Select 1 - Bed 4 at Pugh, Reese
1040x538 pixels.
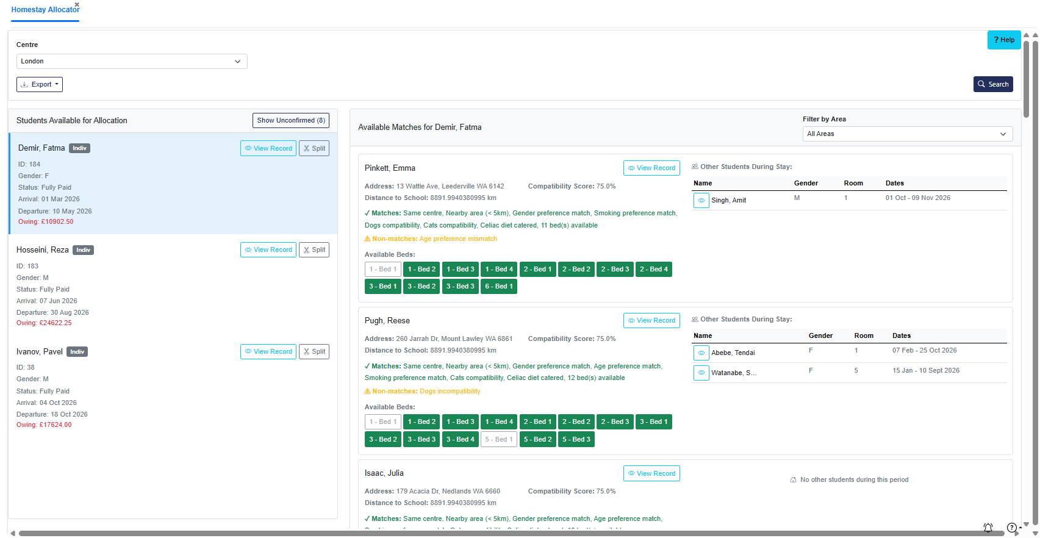tap(499, 421)
